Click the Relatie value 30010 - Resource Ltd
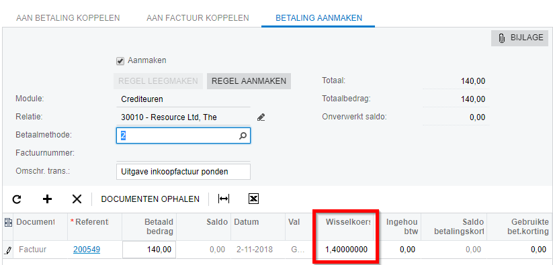Viewport: 553px width, 265px height. pos(169,117)
